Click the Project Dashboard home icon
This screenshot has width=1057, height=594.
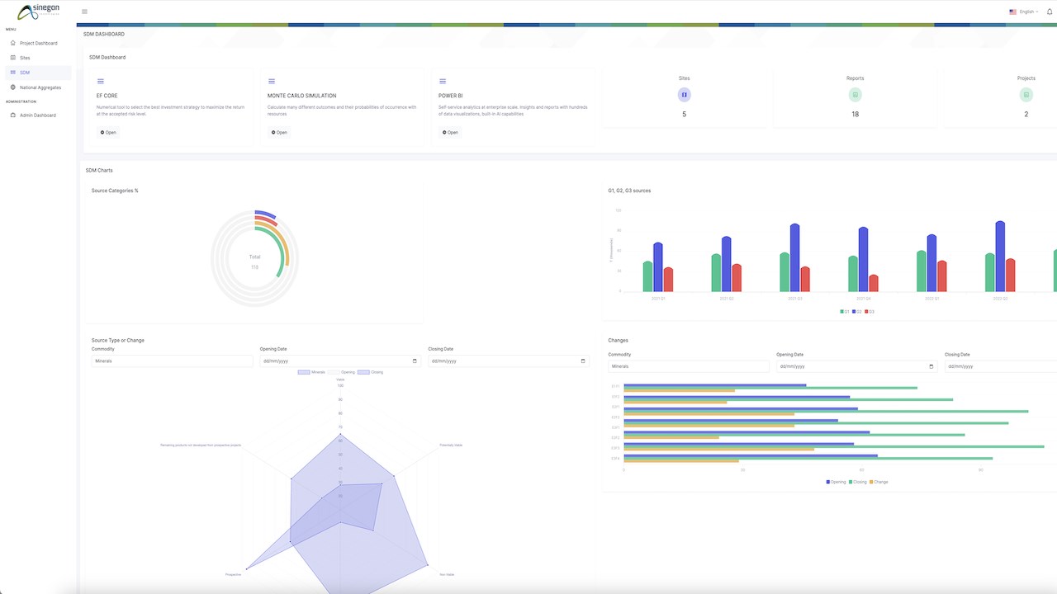click(12, 43)
